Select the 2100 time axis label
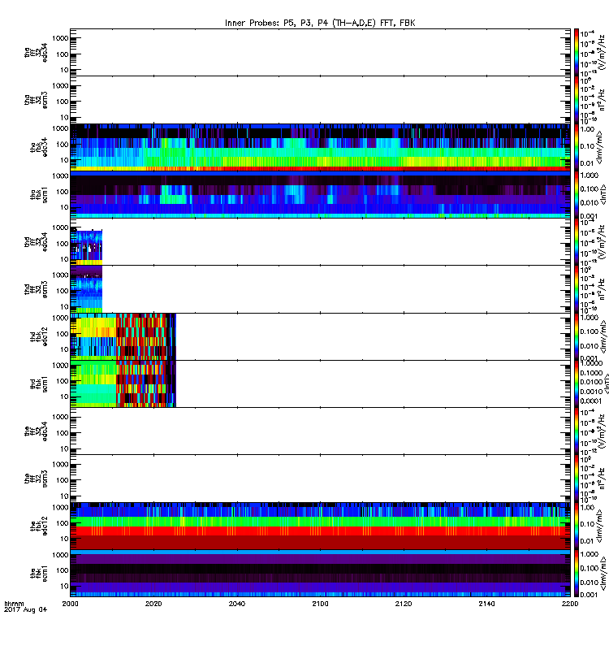 [x=320, y=604]
